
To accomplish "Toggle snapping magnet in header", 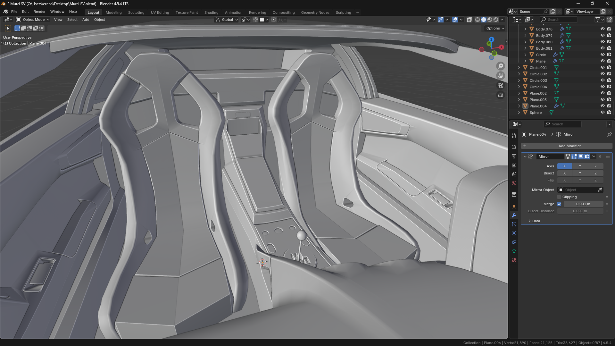I will 255,20.
